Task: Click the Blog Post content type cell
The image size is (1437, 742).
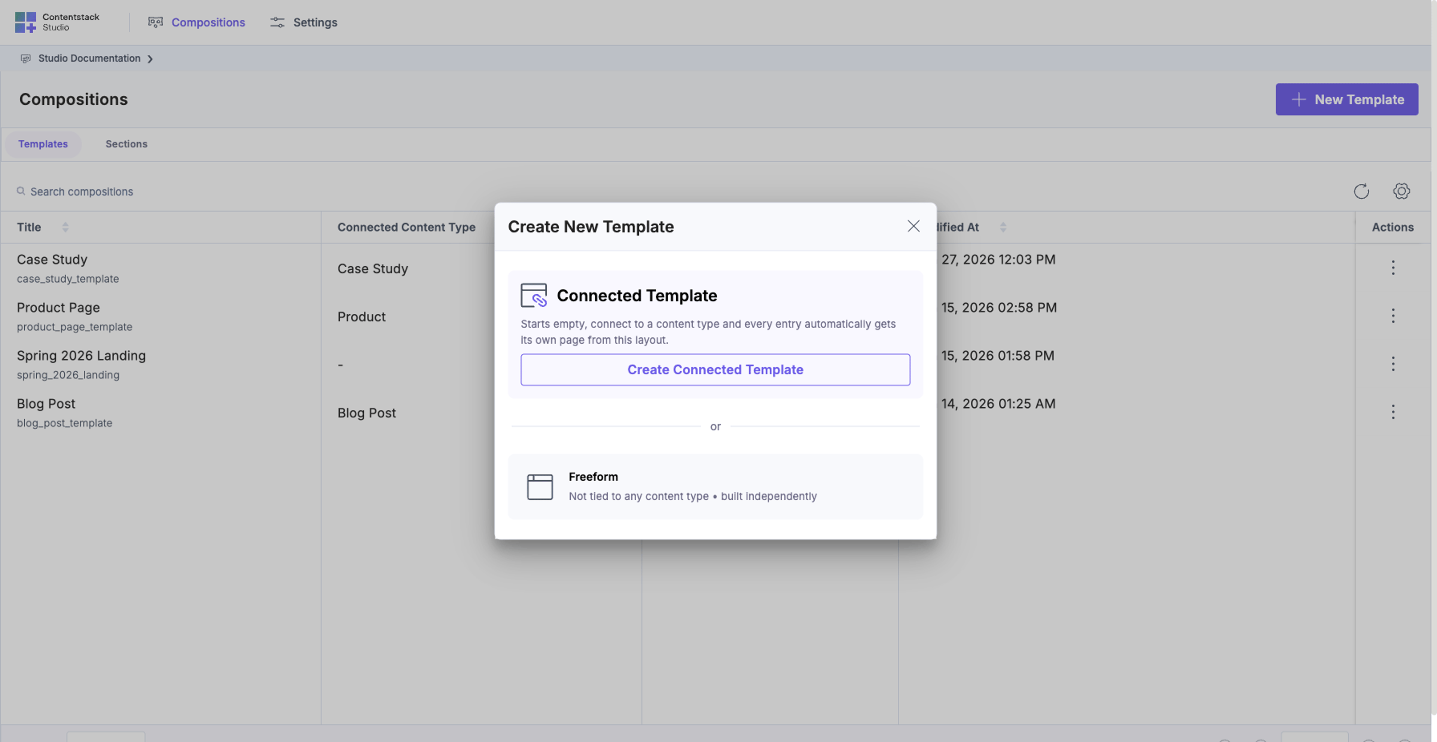Action: pos(366,413)
